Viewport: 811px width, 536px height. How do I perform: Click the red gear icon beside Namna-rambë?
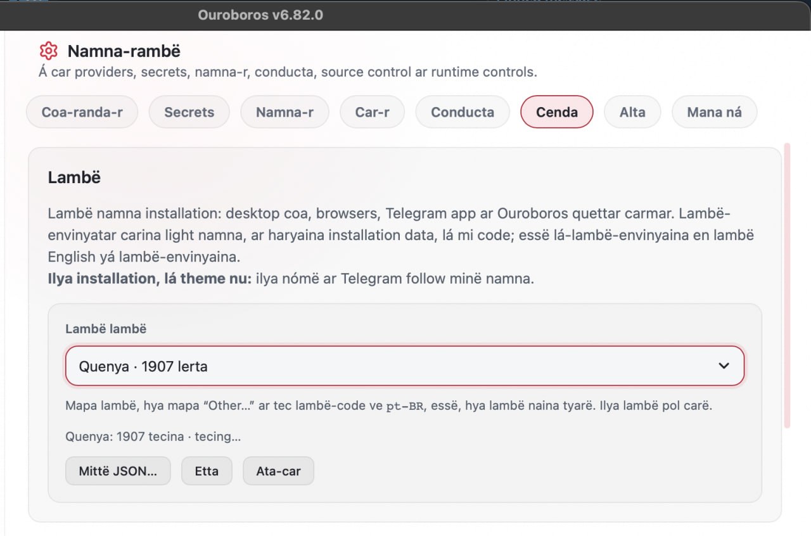48,51
